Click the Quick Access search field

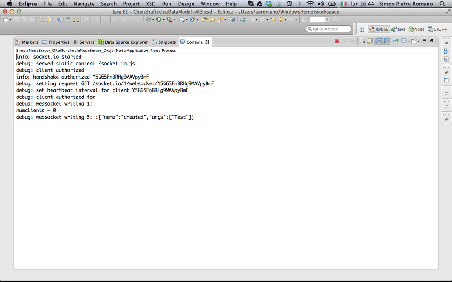click(329, 28)
